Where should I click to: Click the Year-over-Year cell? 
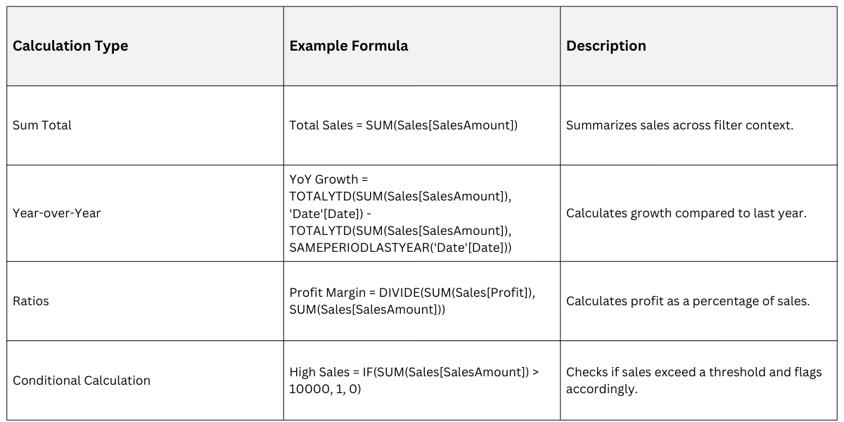pos(57,213)
